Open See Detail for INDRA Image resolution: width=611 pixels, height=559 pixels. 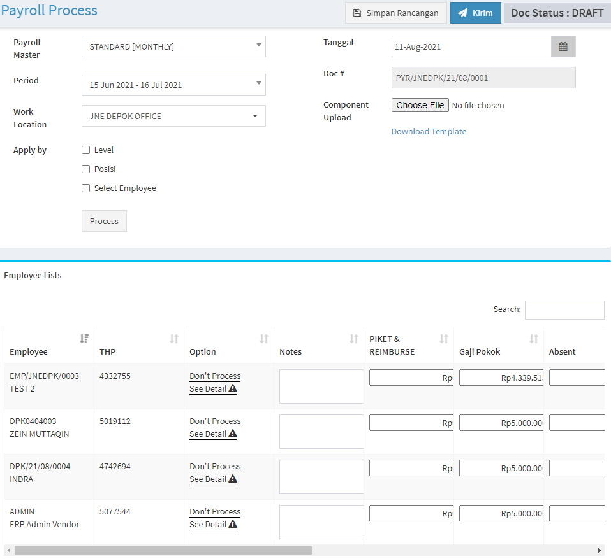click(208, 479)
